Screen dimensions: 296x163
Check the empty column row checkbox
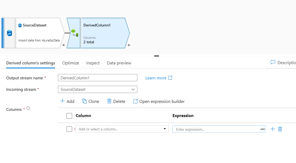pyautogui.click(x=69, y=129)
